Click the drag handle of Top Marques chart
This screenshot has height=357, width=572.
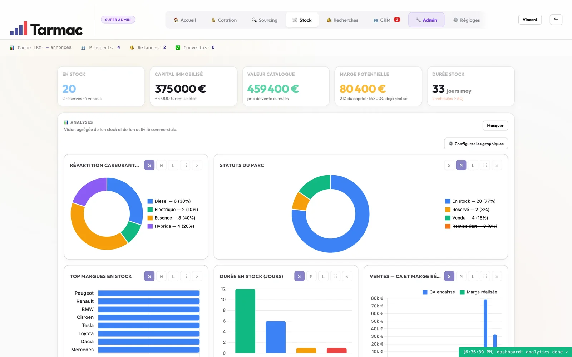(185, 276)
